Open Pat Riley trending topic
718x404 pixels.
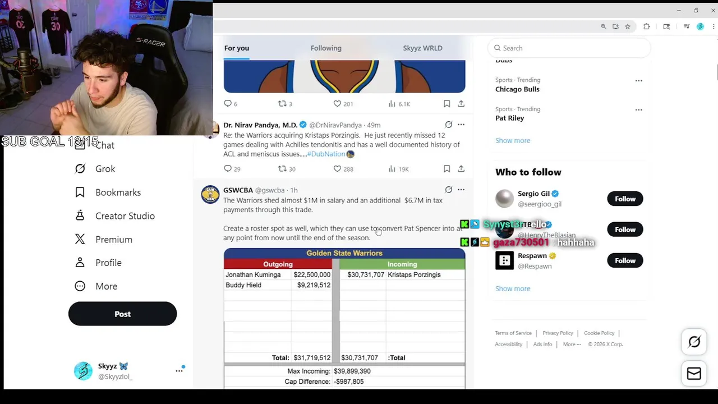(509, 118)
